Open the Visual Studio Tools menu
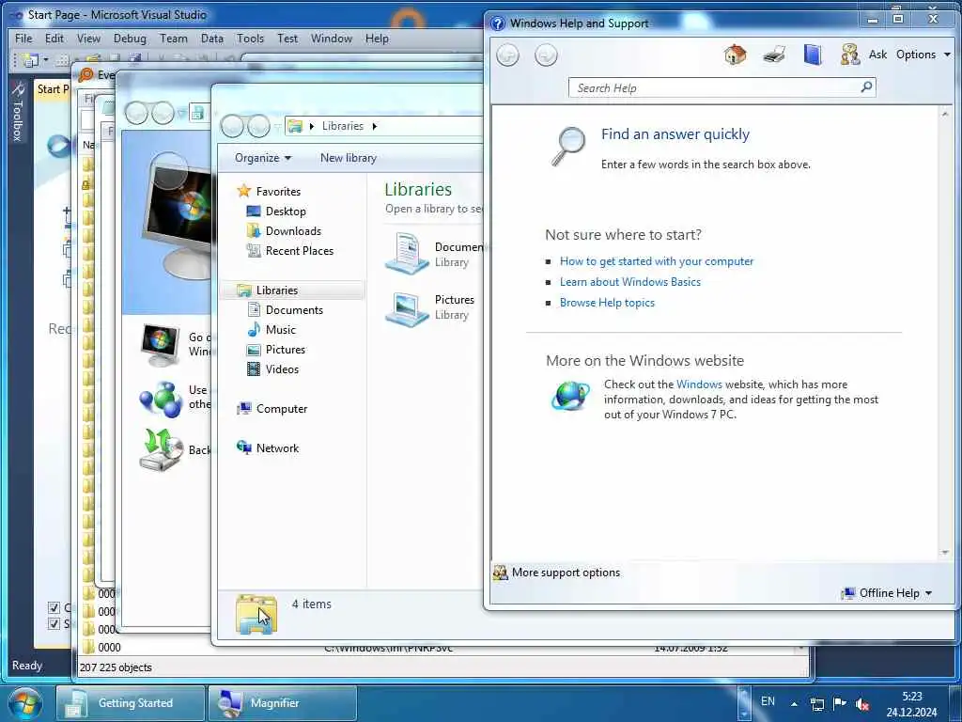The width and height of the screenshot is (962, 722). (x=250, y=38)
